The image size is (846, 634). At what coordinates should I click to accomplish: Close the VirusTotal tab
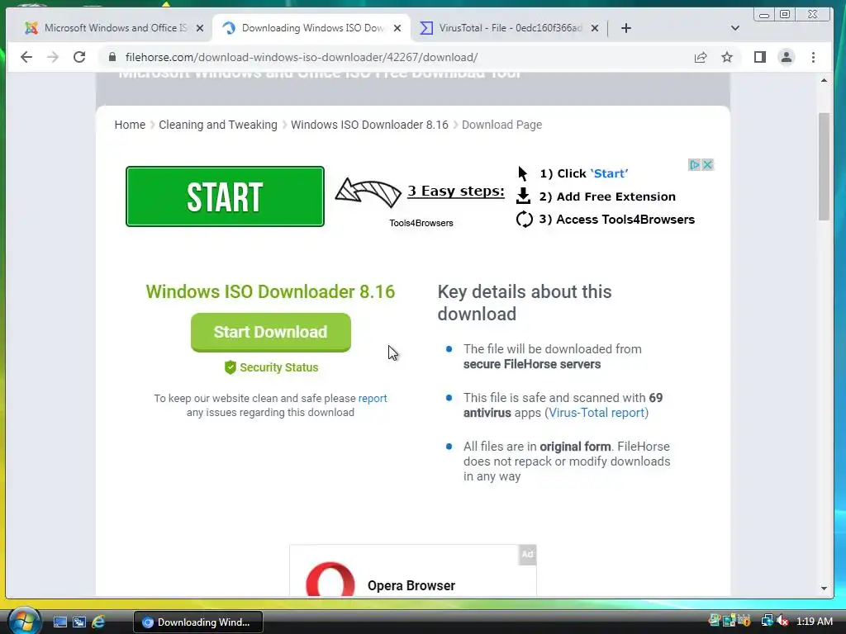coord(595,28)
